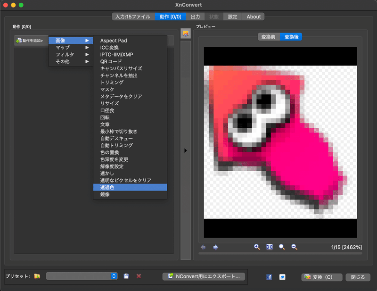Open the 設定 tab
Screen dimensions: 377x291
[232, 17]
